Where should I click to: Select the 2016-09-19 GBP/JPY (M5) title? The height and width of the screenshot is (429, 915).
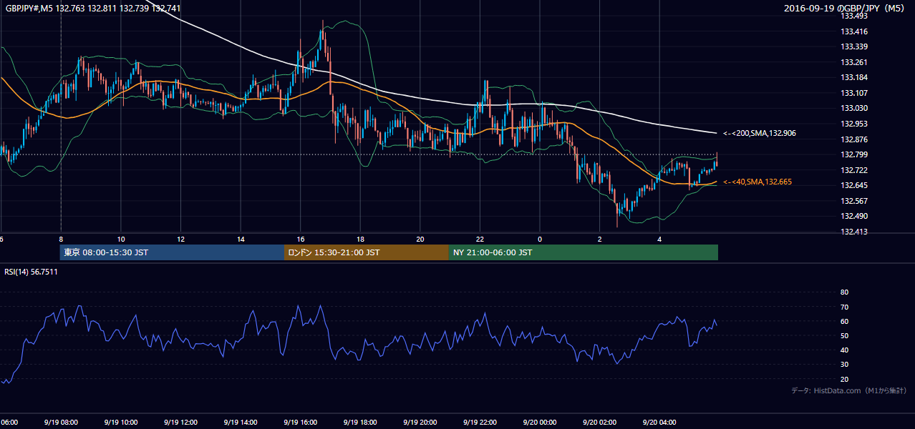point(845,9)
